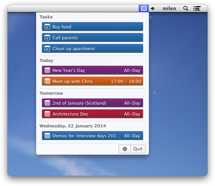Screen dimensions: 215x186
Task: Click All-Day label on Architecture Doc
Action: pyautogui.click(x=132, y=114)
